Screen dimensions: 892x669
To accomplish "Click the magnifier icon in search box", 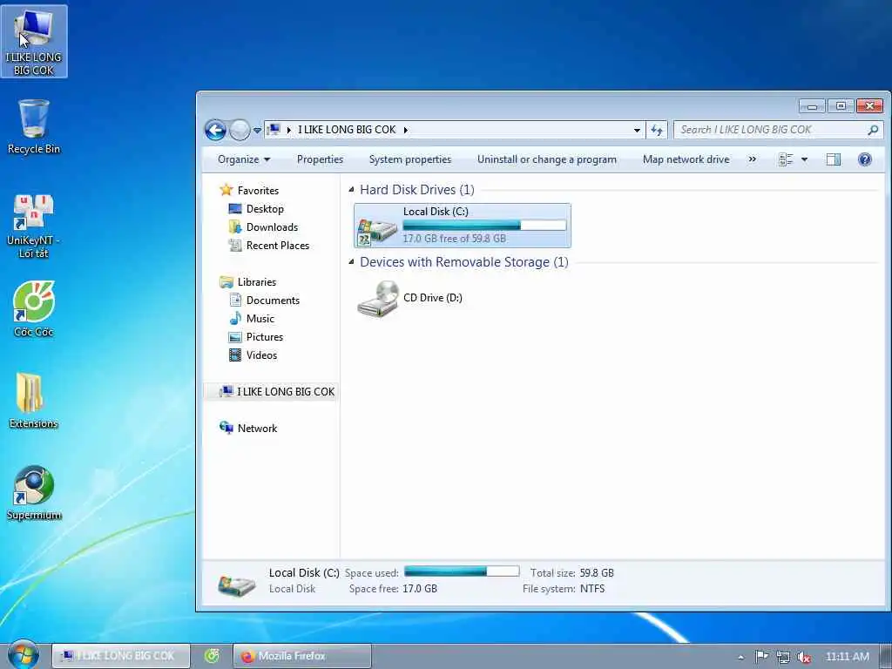I will [873, 130].
